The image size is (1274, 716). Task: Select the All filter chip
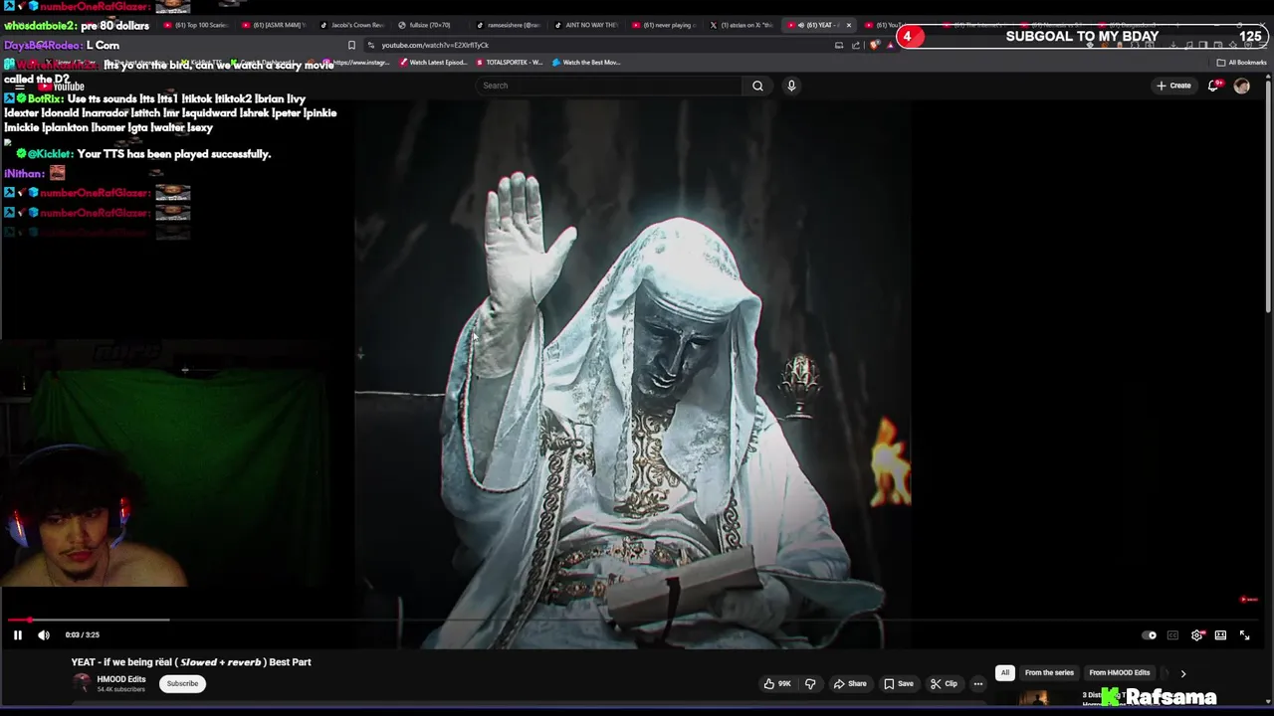point(1005,673)
